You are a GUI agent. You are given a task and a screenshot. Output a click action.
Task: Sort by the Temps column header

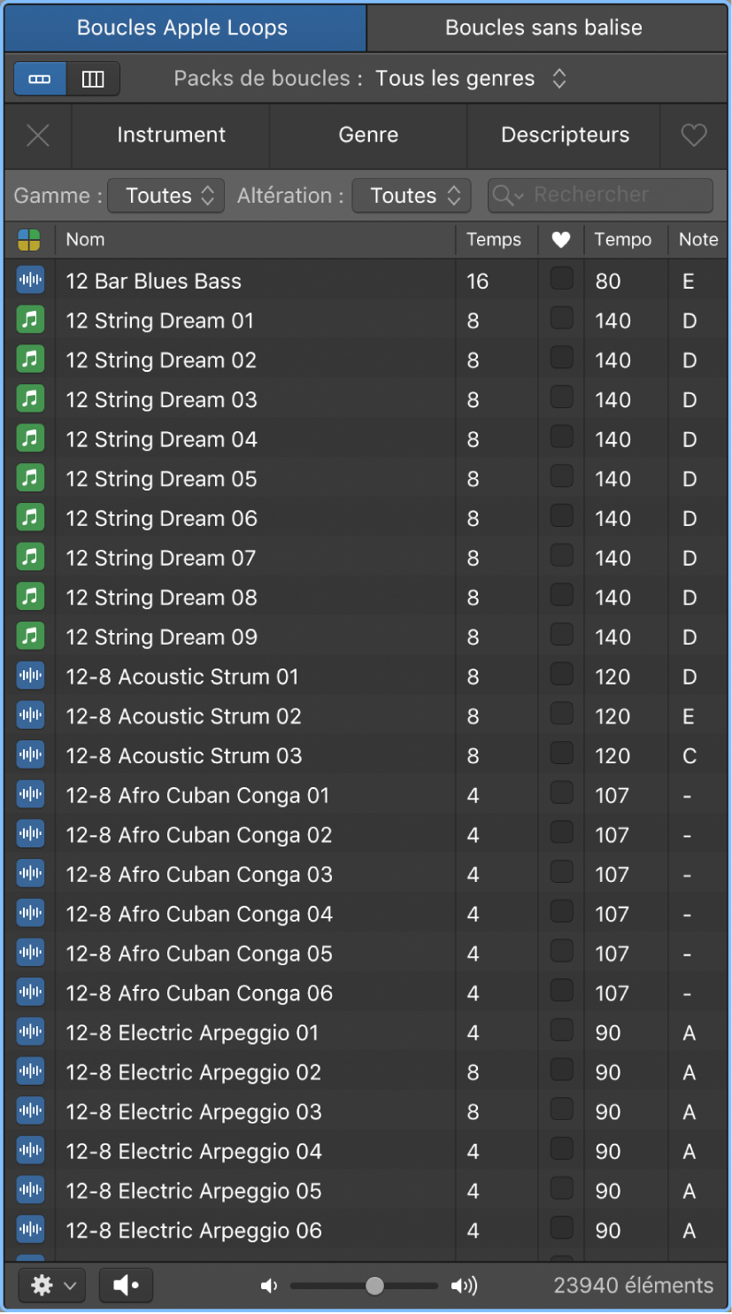tap(496, 240)
